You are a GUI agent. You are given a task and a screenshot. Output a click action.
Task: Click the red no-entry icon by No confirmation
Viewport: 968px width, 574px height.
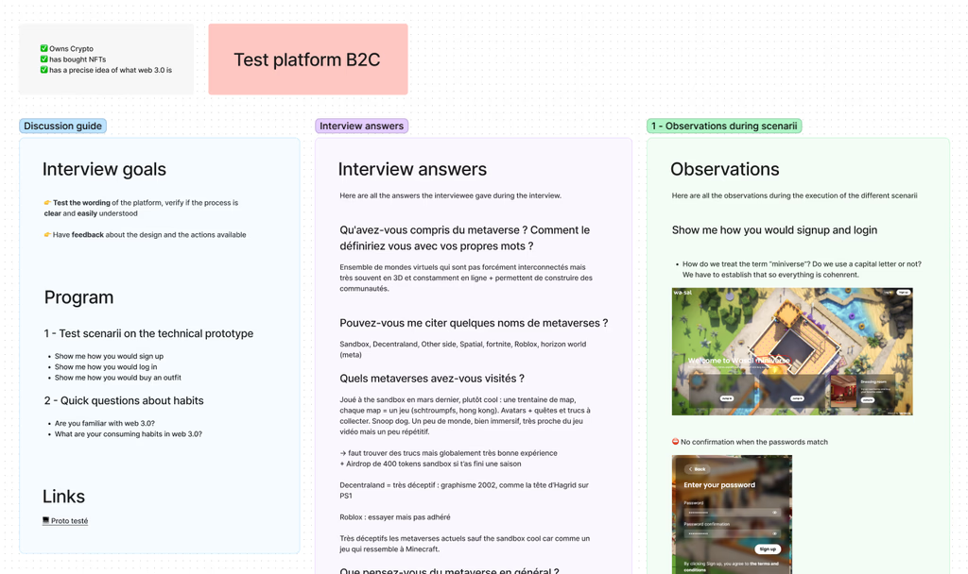click(675, 442)
